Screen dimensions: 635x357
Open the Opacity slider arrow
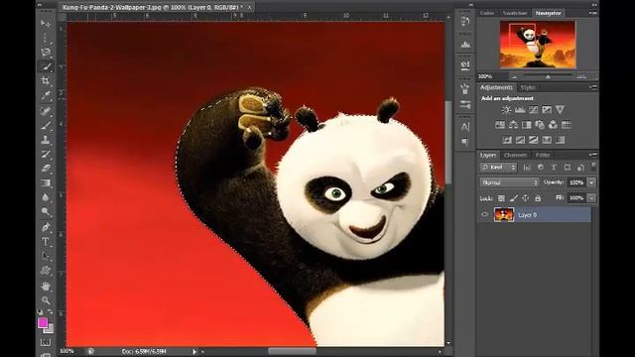591,182
